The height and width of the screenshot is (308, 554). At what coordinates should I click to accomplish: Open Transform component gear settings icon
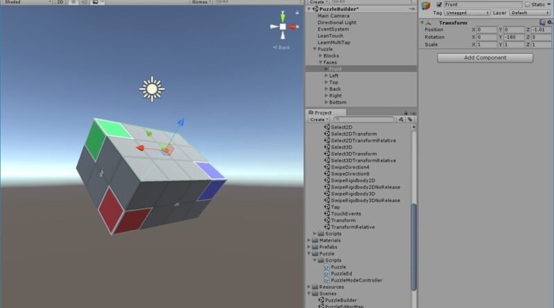click(x=550, y=22)
